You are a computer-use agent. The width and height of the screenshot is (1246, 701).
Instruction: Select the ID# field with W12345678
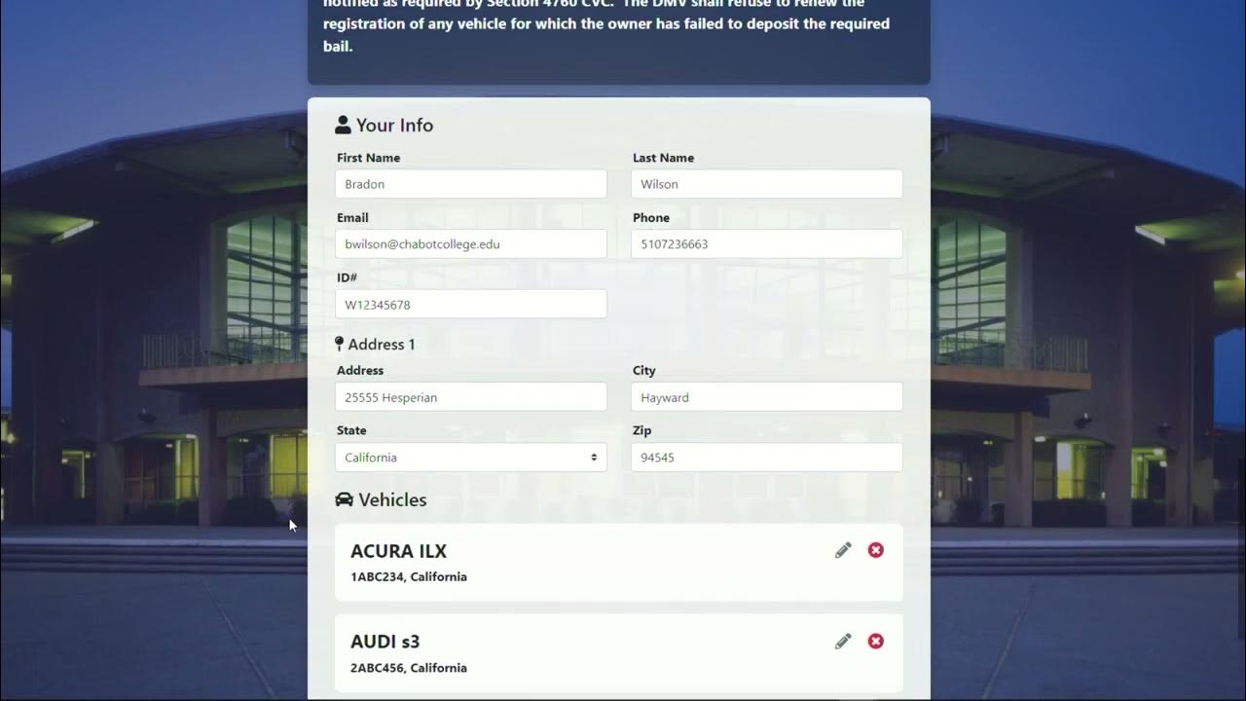click(471, 305)
